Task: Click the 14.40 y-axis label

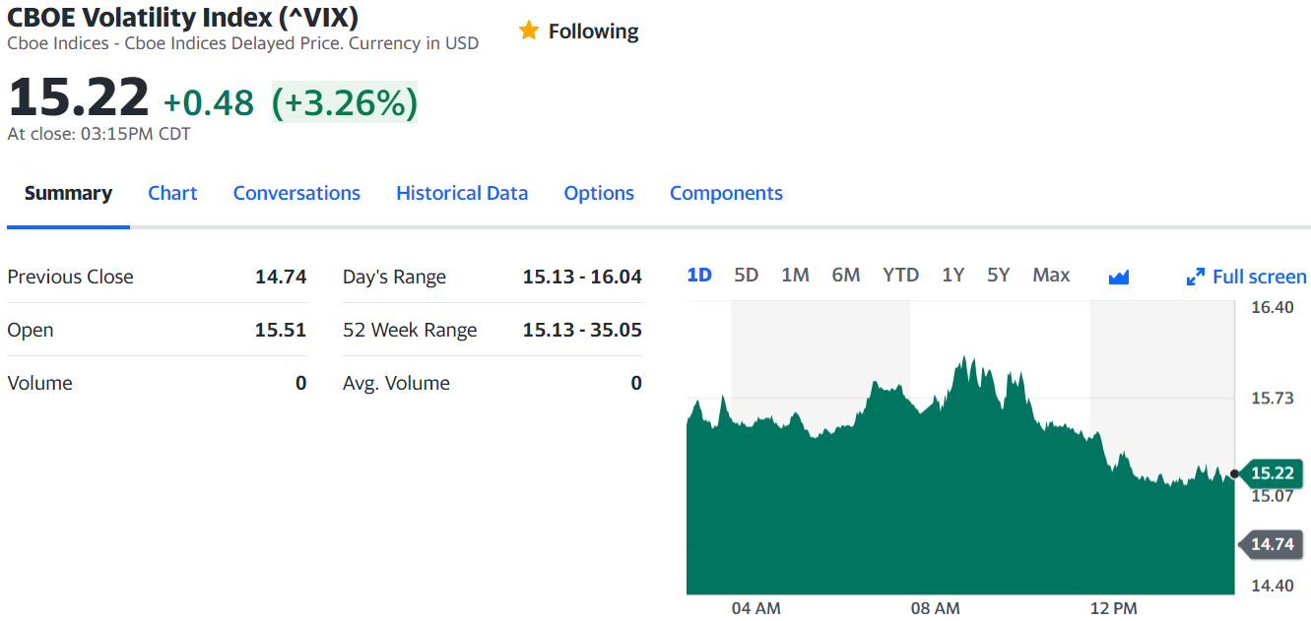Action: 1272,586
